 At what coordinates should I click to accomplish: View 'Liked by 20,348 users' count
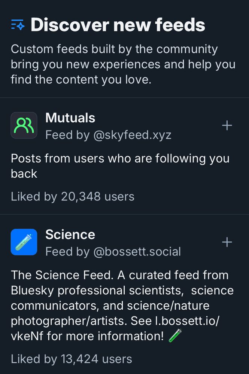[x=72, y=196]
